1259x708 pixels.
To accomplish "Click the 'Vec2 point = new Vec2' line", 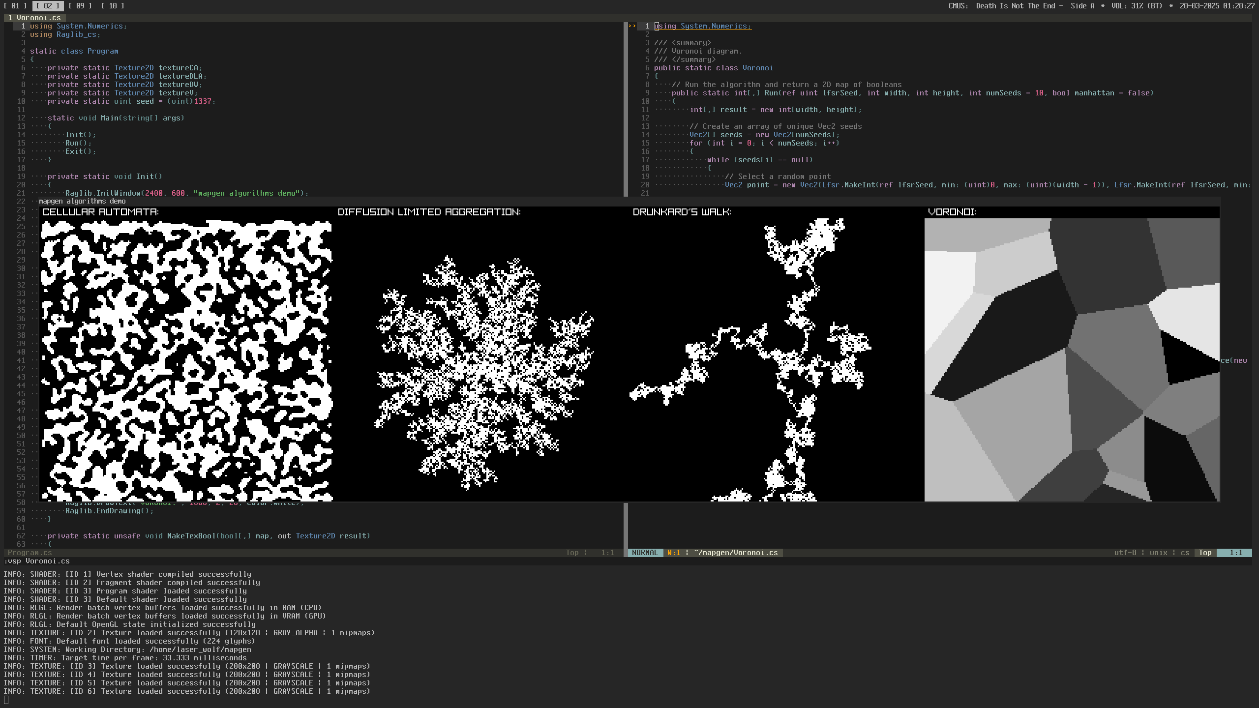I will pos(988,185).
